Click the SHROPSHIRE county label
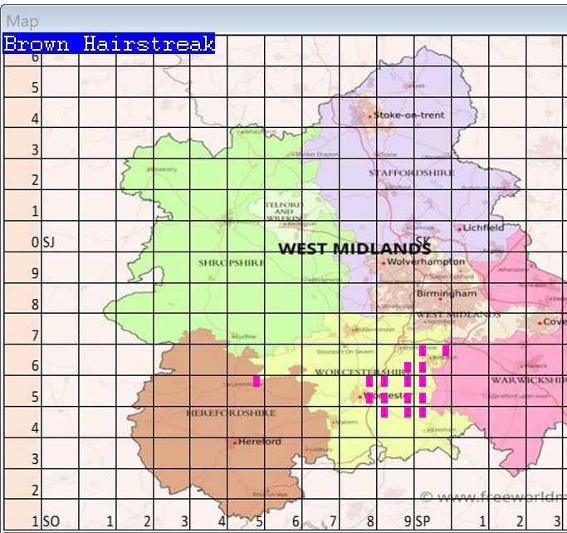The width and height of the screenshot is (567, 533). pyautogui.click(x=231, y=262)
